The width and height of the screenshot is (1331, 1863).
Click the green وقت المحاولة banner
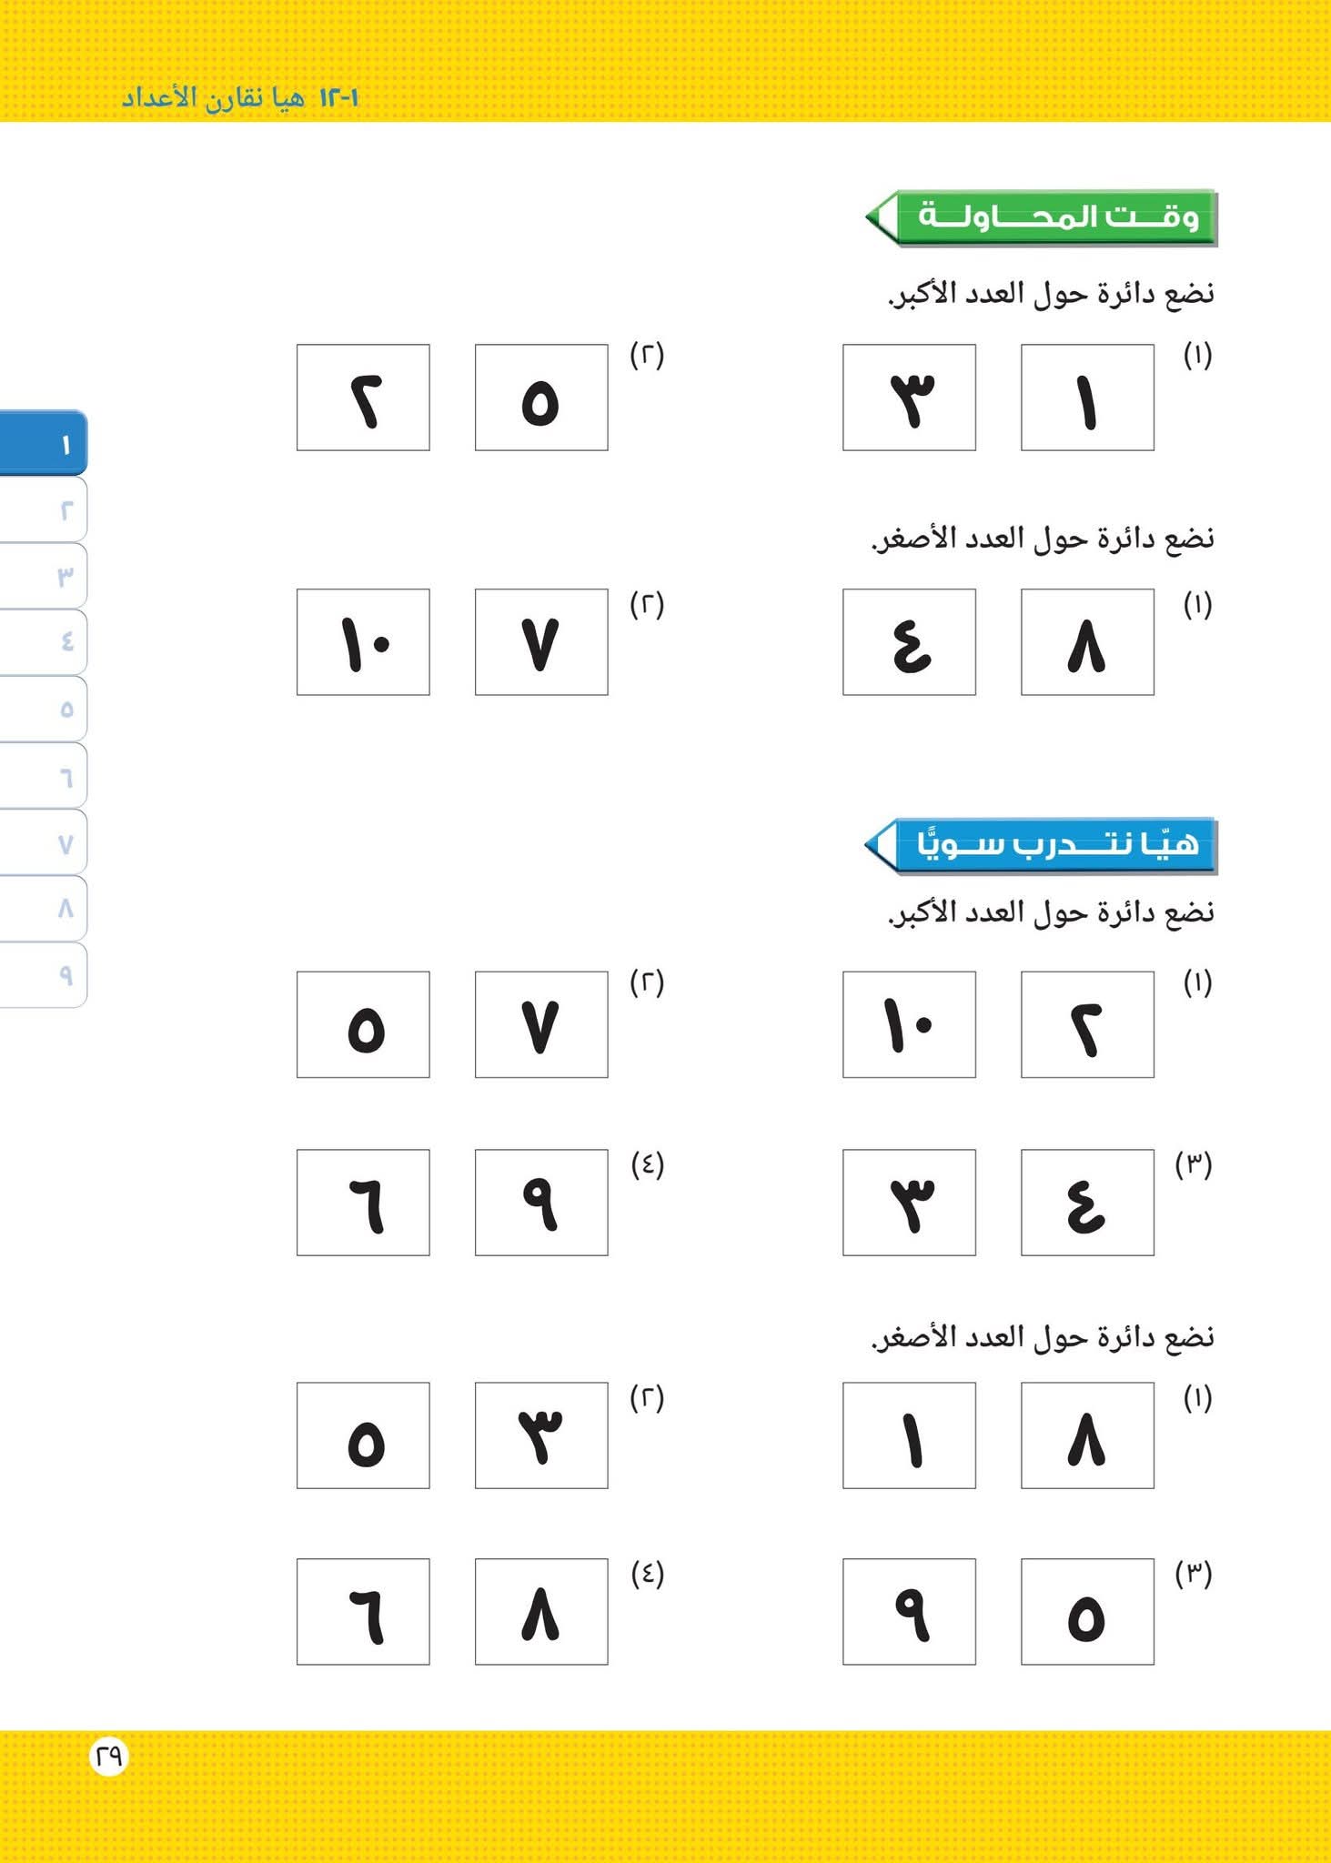click(1041, 217)
